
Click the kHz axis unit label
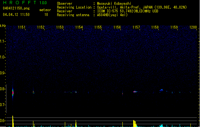coord(3,26)
